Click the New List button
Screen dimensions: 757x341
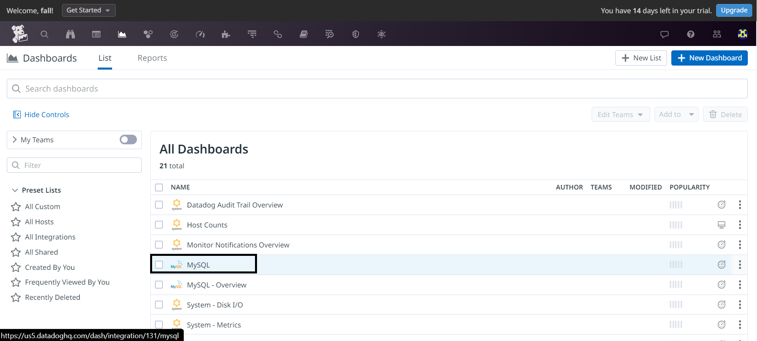tap(641, 58)
